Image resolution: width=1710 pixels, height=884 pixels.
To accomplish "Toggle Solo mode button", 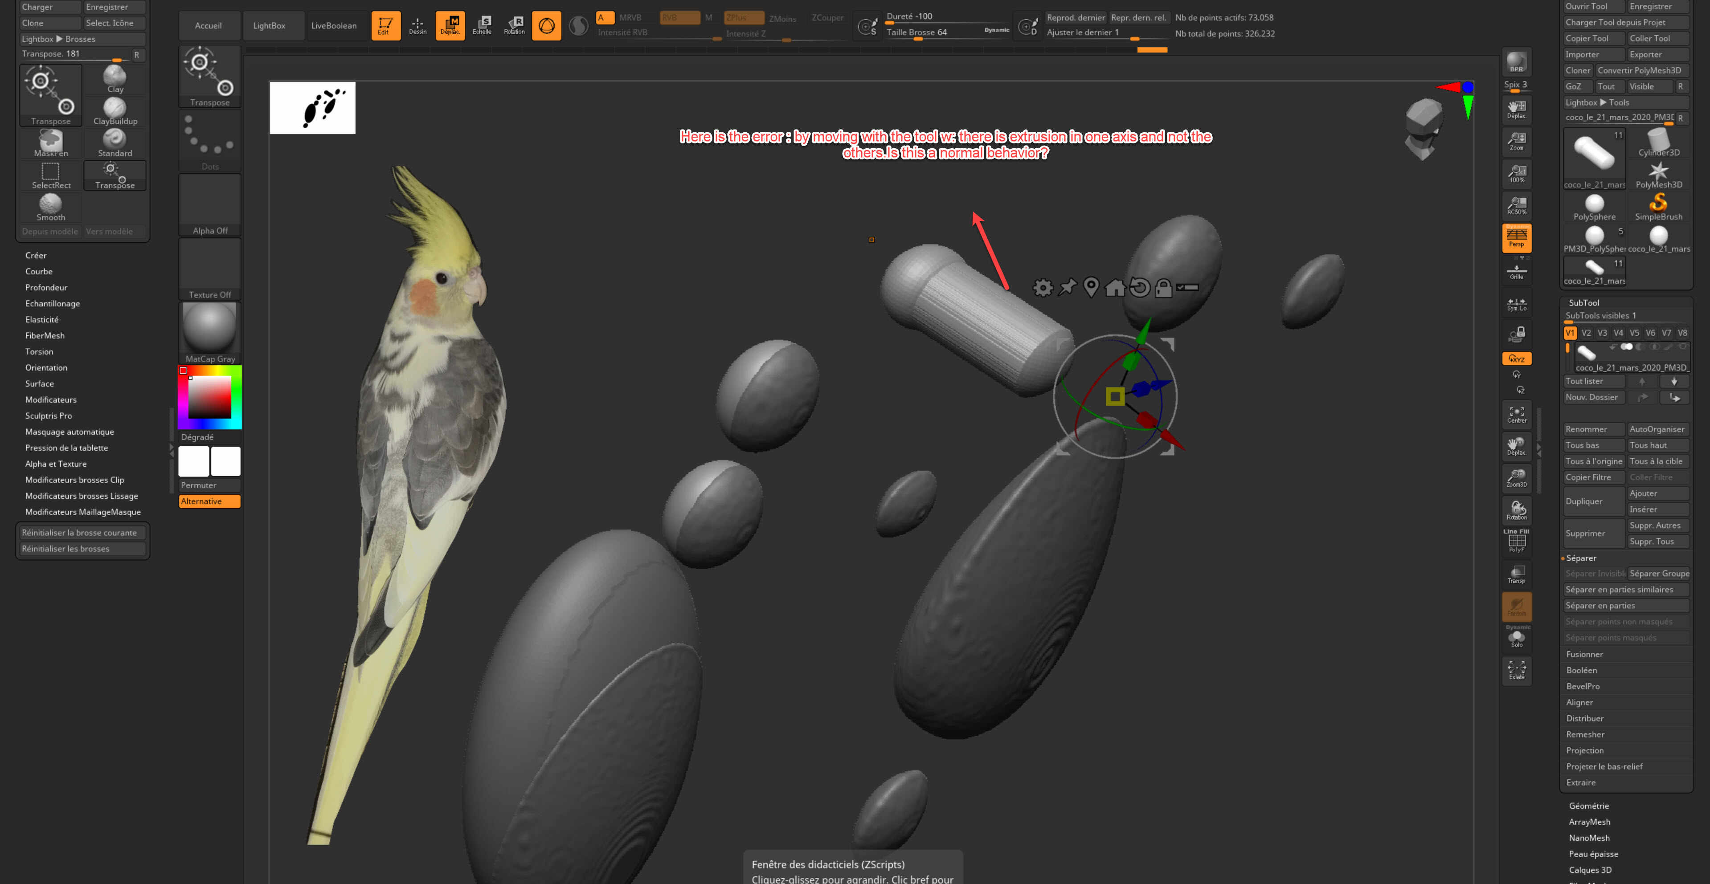I will (1516, 639).
